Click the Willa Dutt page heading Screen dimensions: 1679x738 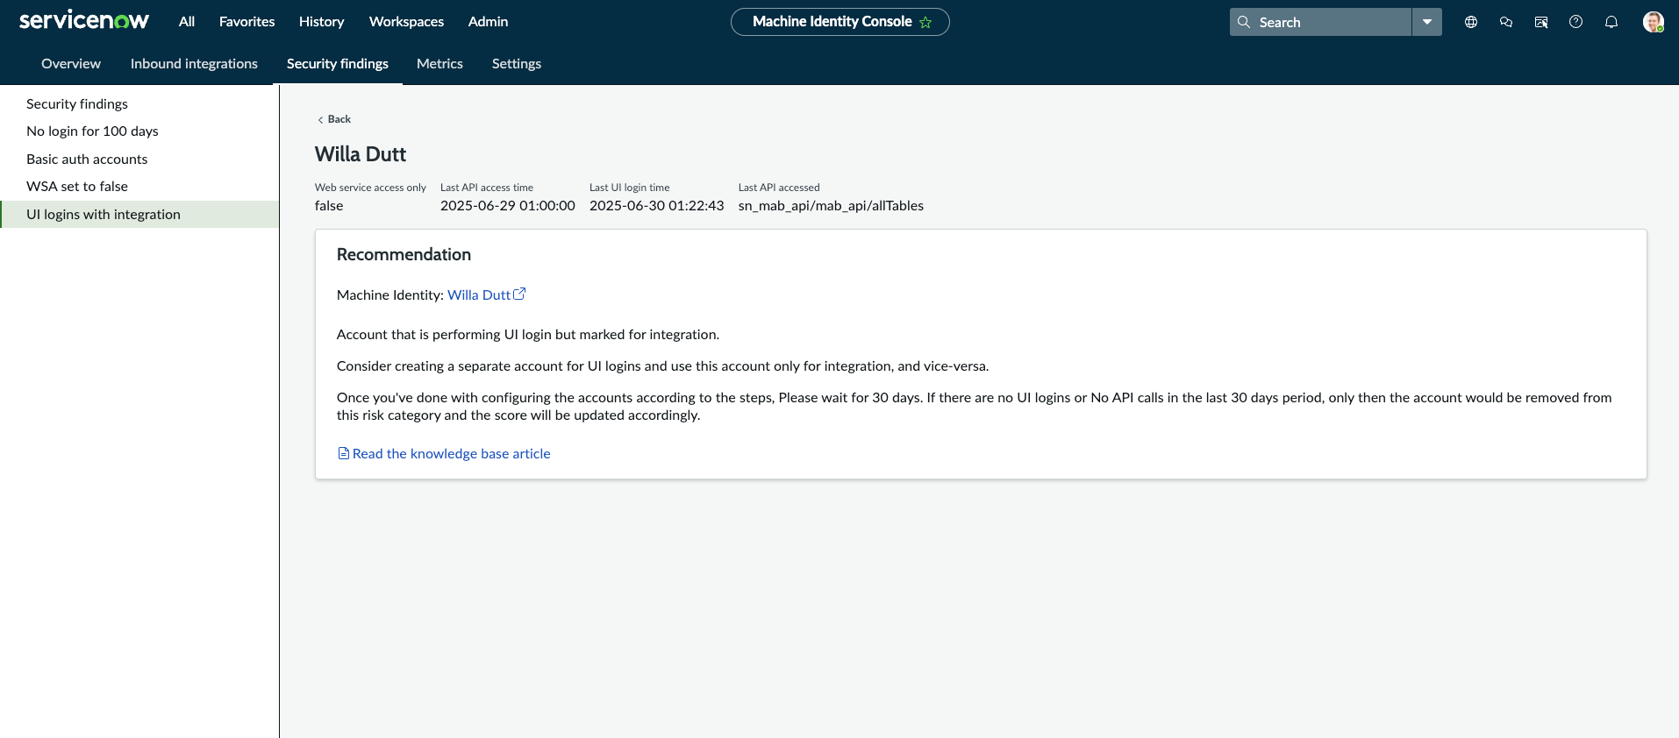tap(361, 154)
